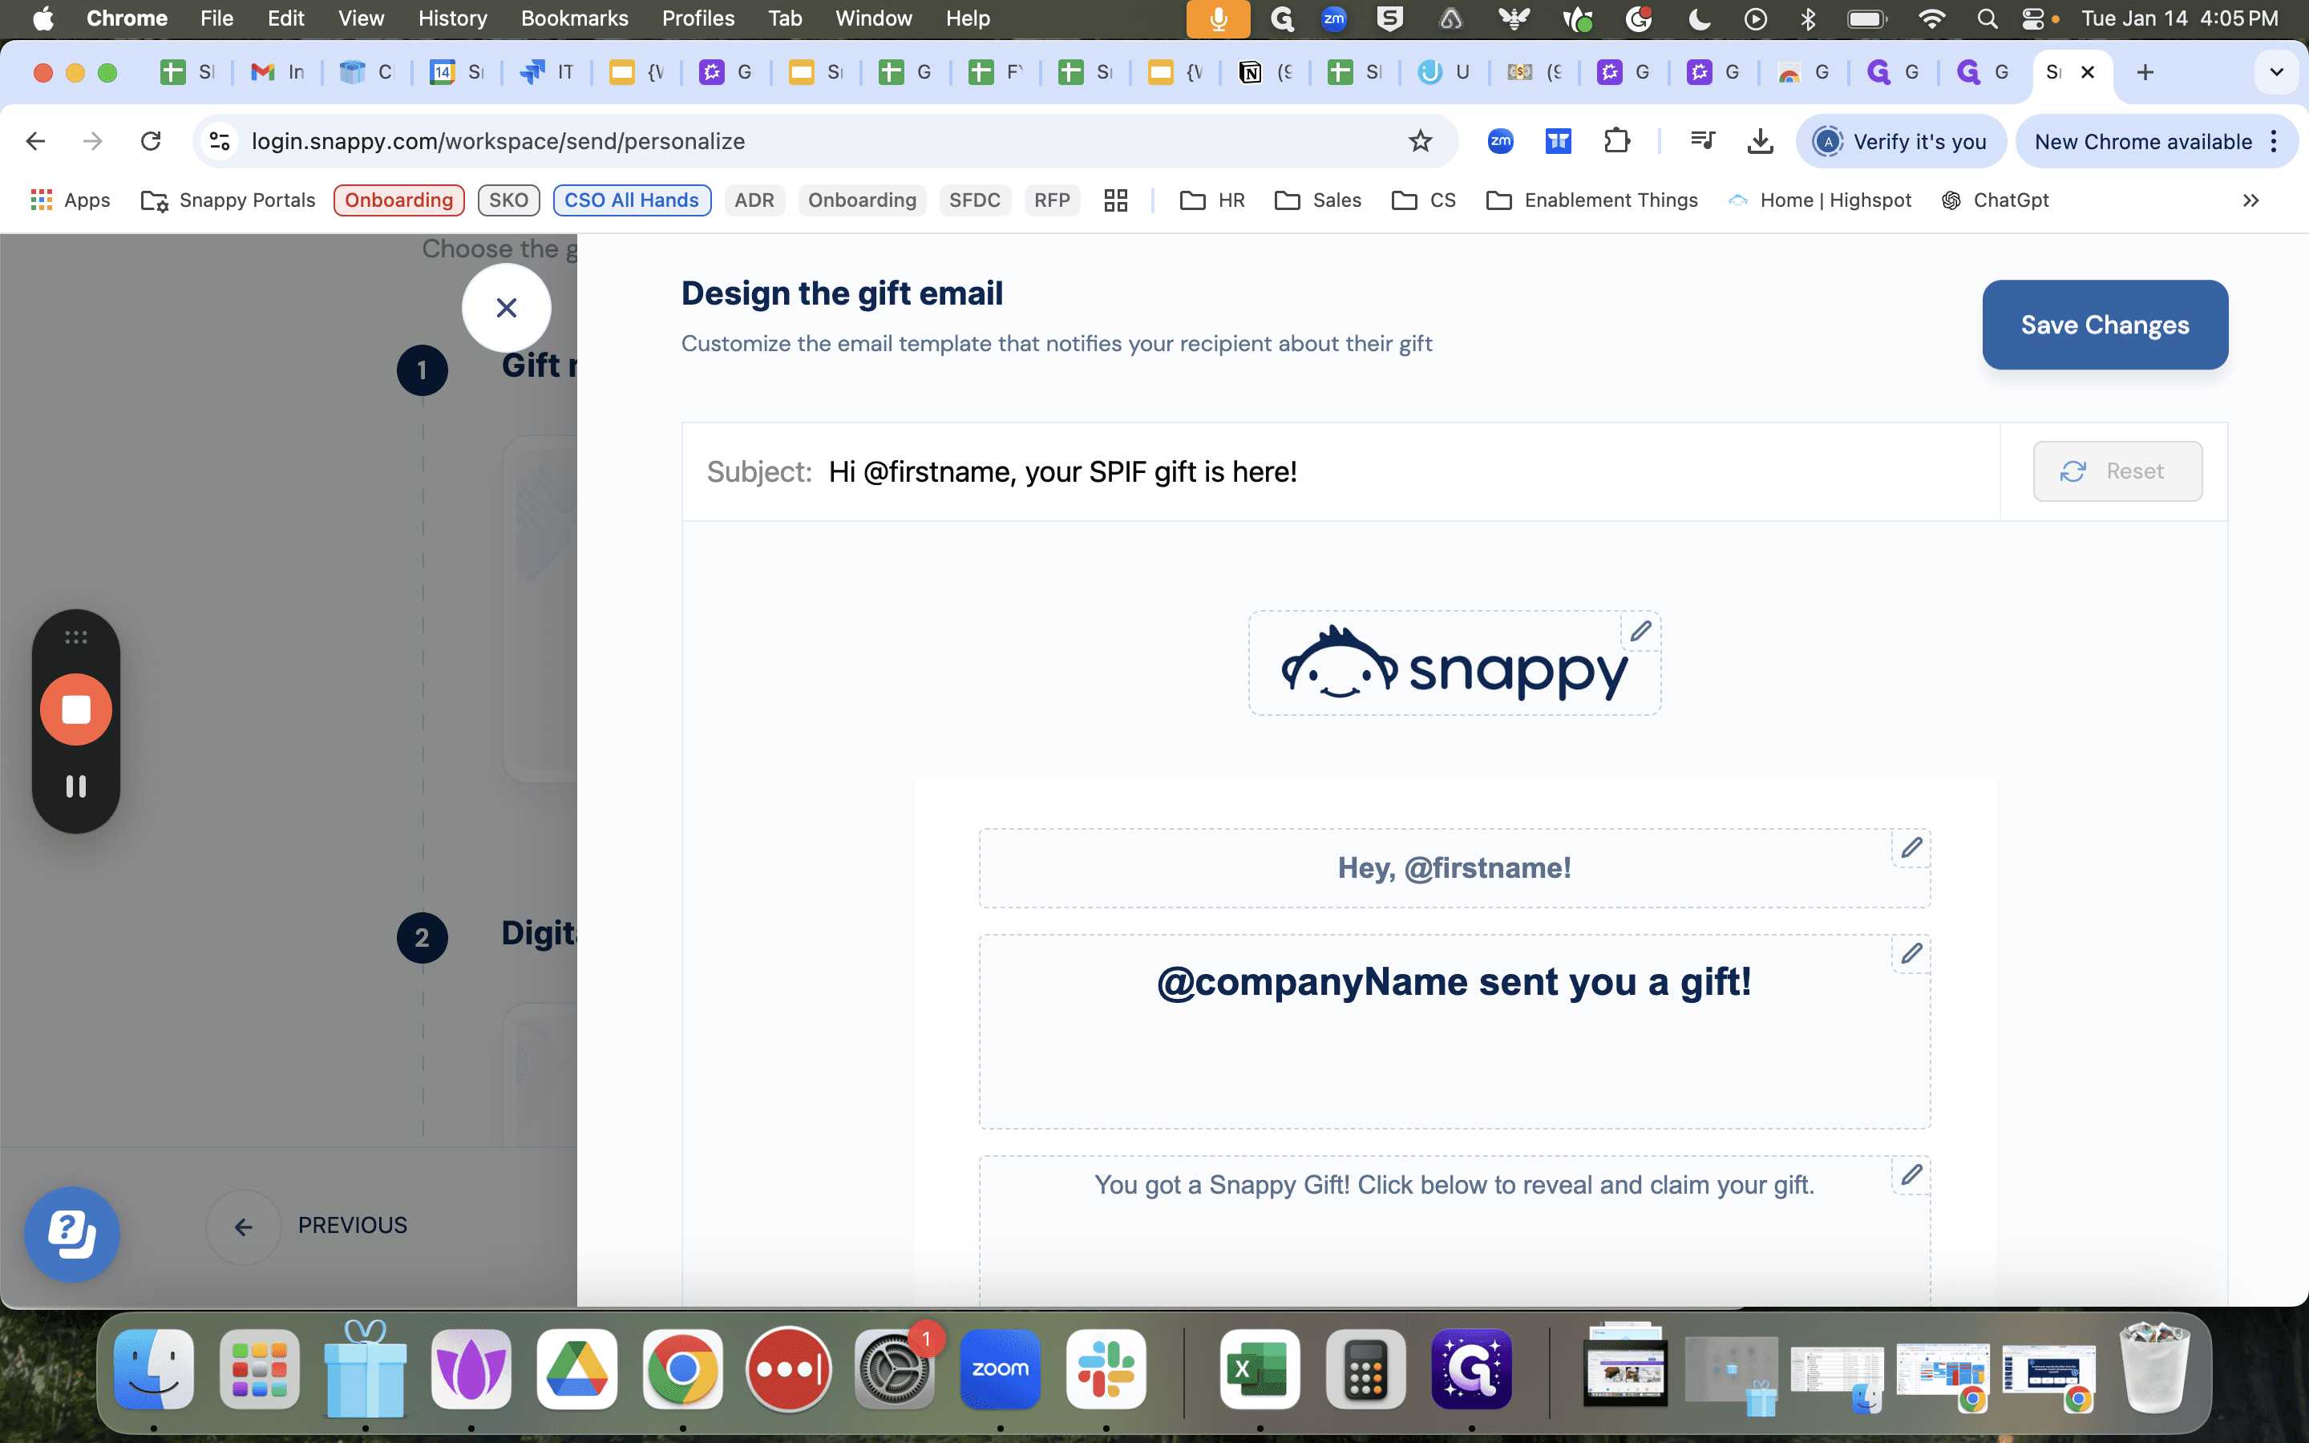Open Google Drive from the Dock
The image size is (2309, 1443).
pos(576,1368)
